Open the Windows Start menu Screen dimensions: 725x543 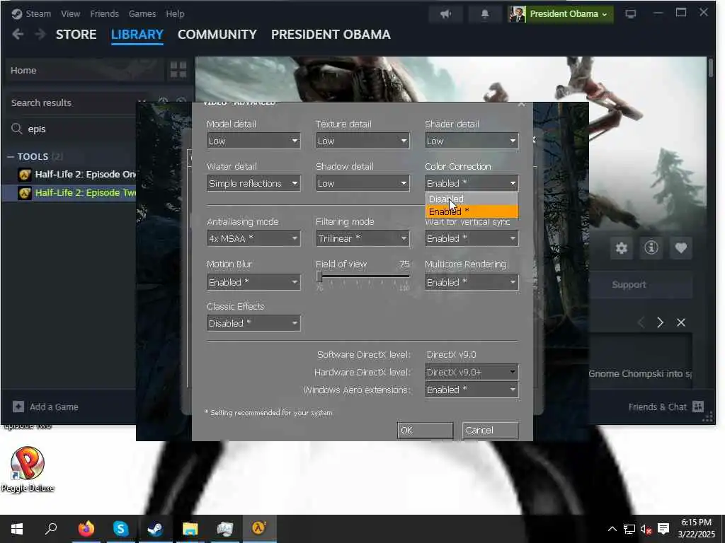(x=17, y=529)
